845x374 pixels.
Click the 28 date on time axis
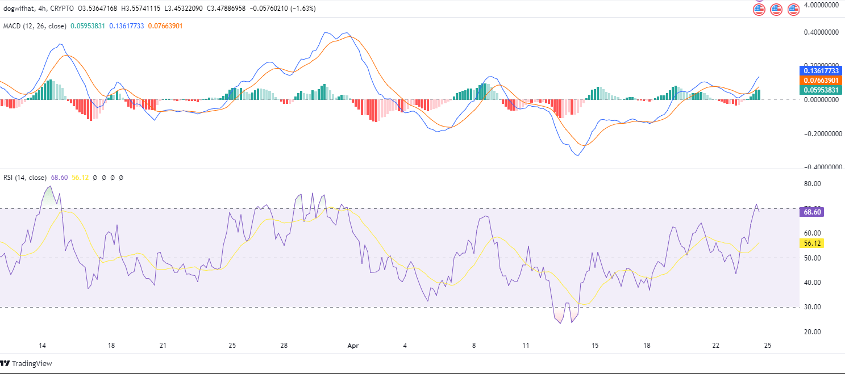tap(285, 345)
